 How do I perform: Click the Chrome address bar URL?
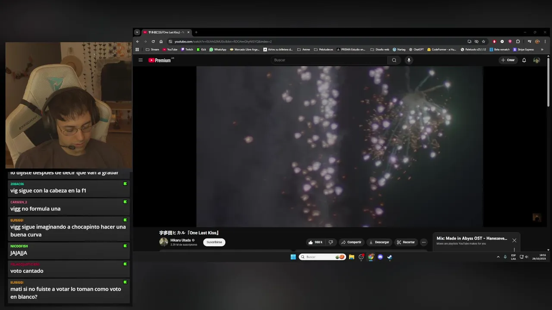click(x=223, y=41)
